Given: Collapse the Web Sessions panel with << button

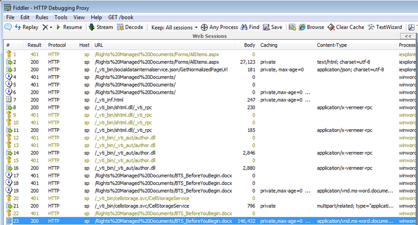Looking at the screenshot, I should tap(407, 37).
